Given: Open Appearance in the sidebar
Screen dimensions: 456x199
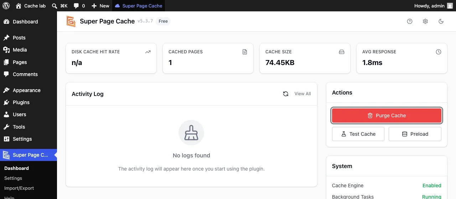Looking at the screenshot, I should [x=28, y=90].
